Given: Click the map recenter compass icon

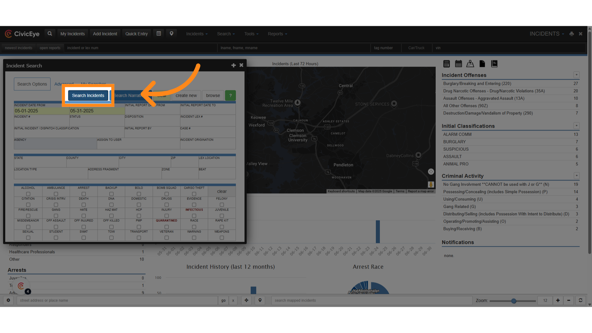Looking at the screenshot, I should pyautogui.click(x=431, y=172).
